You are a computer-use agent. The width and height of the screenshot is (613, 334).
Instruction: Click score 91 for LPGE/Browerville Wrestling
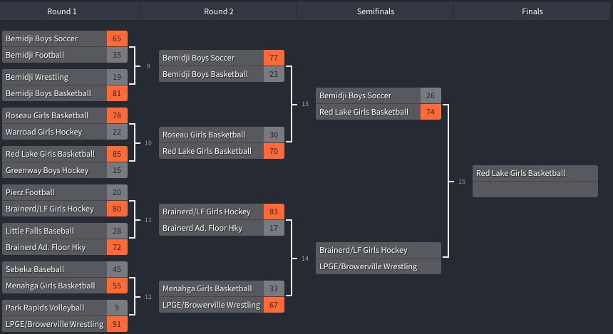pyautogui.click(x=117, y=324)
